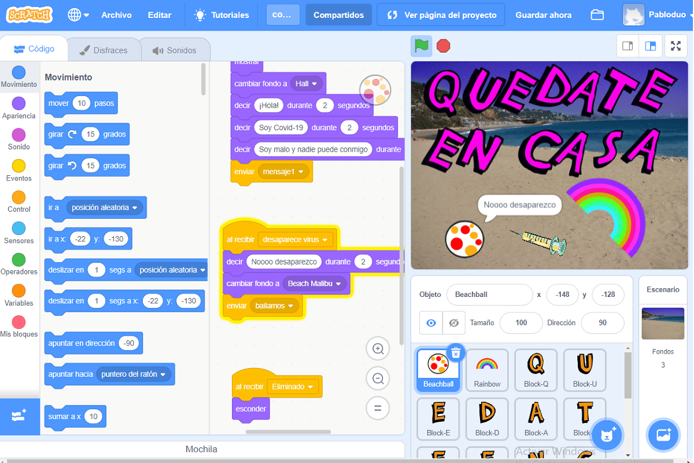
Task: Open the desaparece virus message dropdown
Action: 296,239
